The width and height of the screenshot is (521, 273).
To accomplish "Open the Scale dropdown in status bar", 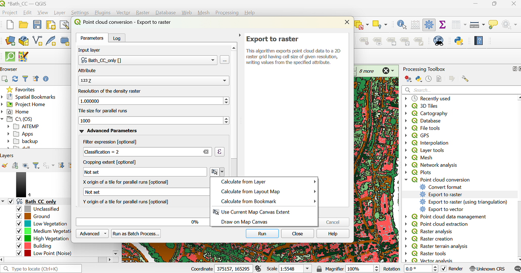I will pos(307,269).
